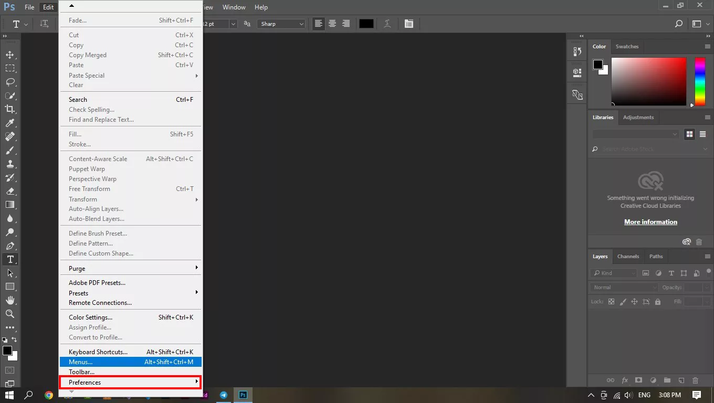Open the layer filter Kind dropdown

click(x=613, y=273)
